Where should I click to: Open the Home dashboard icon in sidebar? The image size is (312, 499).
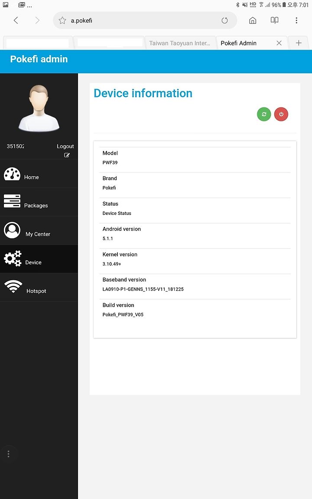click(x=12, y=174)
